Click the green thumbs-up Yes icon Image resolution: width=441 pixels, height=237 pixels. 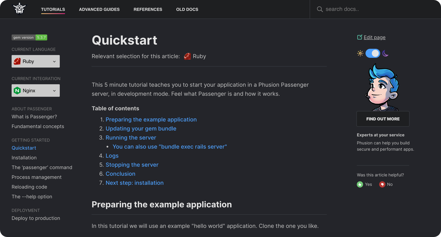coord(360,184)
